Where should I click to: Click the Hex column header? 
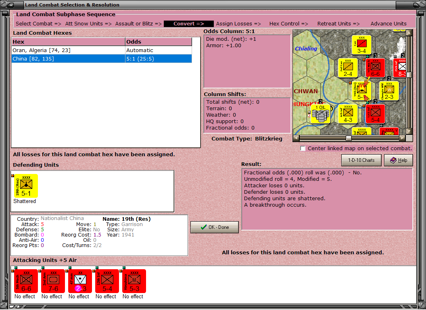[68, 42]
